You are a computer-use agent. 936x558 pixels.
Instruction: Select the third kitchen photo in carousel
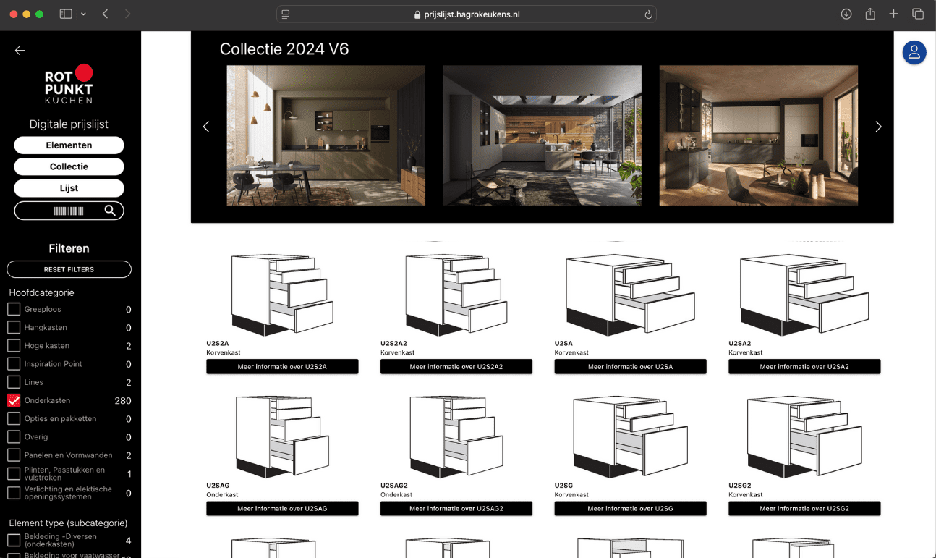(759, 135)
